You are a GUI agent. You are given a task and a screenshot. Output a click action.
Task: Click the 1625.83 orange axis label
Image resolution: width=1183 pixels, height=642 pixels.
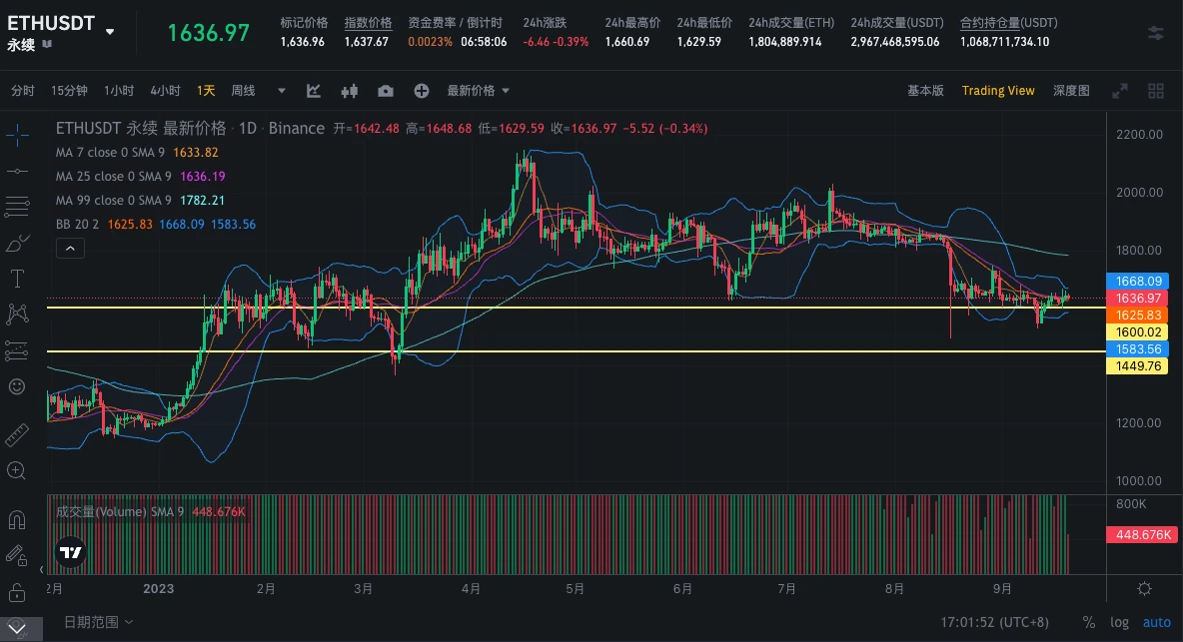(1138, 315)
